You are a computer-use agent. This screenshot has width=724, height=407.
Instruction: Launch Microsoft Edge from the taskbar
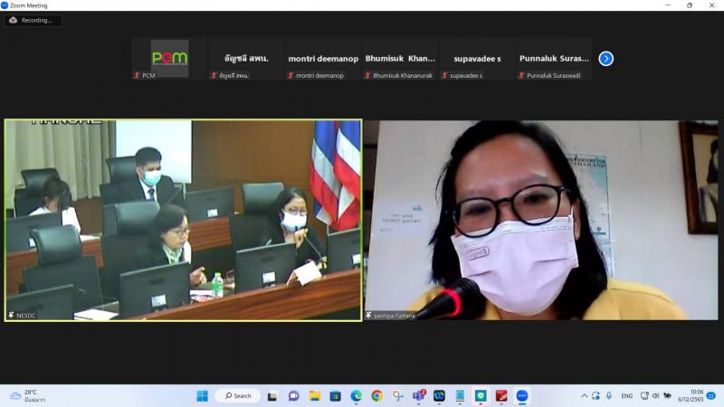356,396
